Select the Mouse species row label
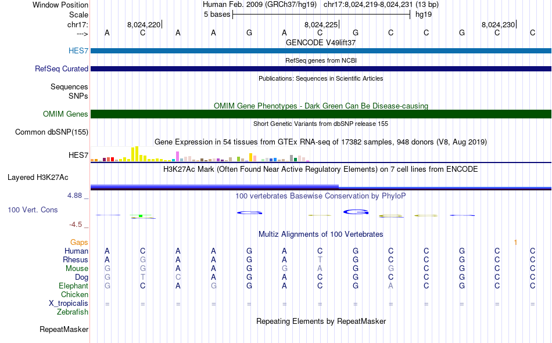 pos(77,268)
